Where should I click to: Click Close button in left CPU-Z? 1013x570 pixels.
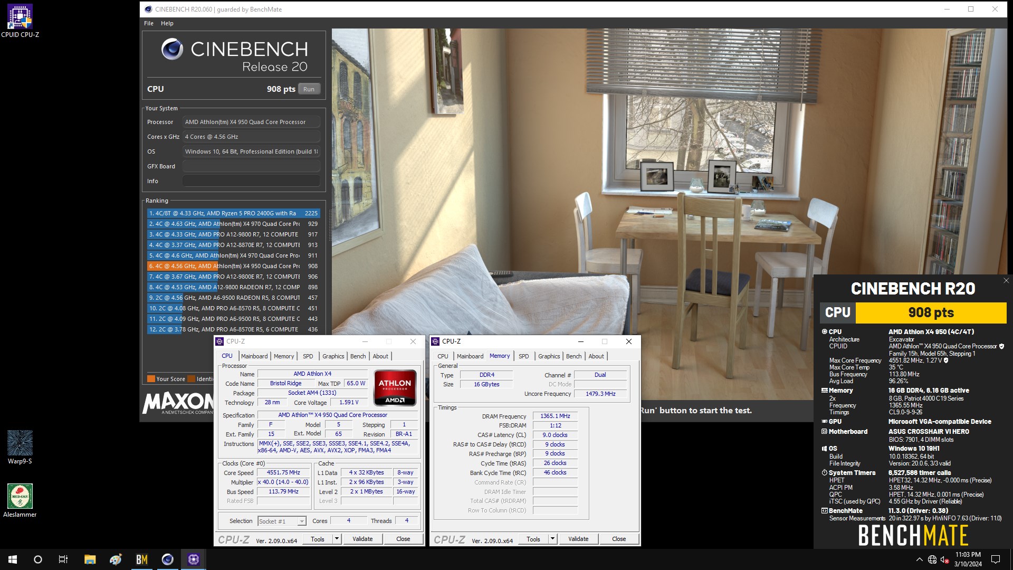coord(403,539)
